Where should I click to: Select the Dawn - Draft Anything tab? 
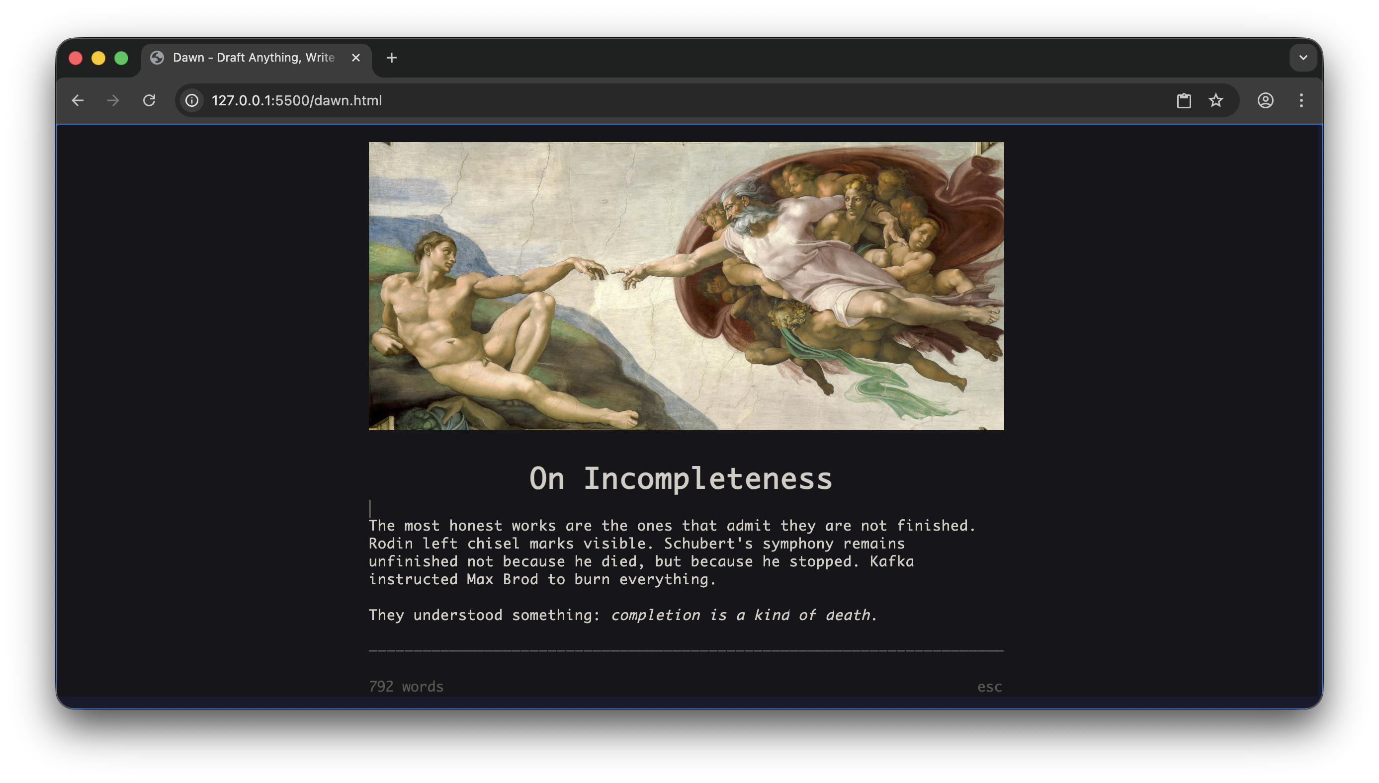click(x=253, y=58)
